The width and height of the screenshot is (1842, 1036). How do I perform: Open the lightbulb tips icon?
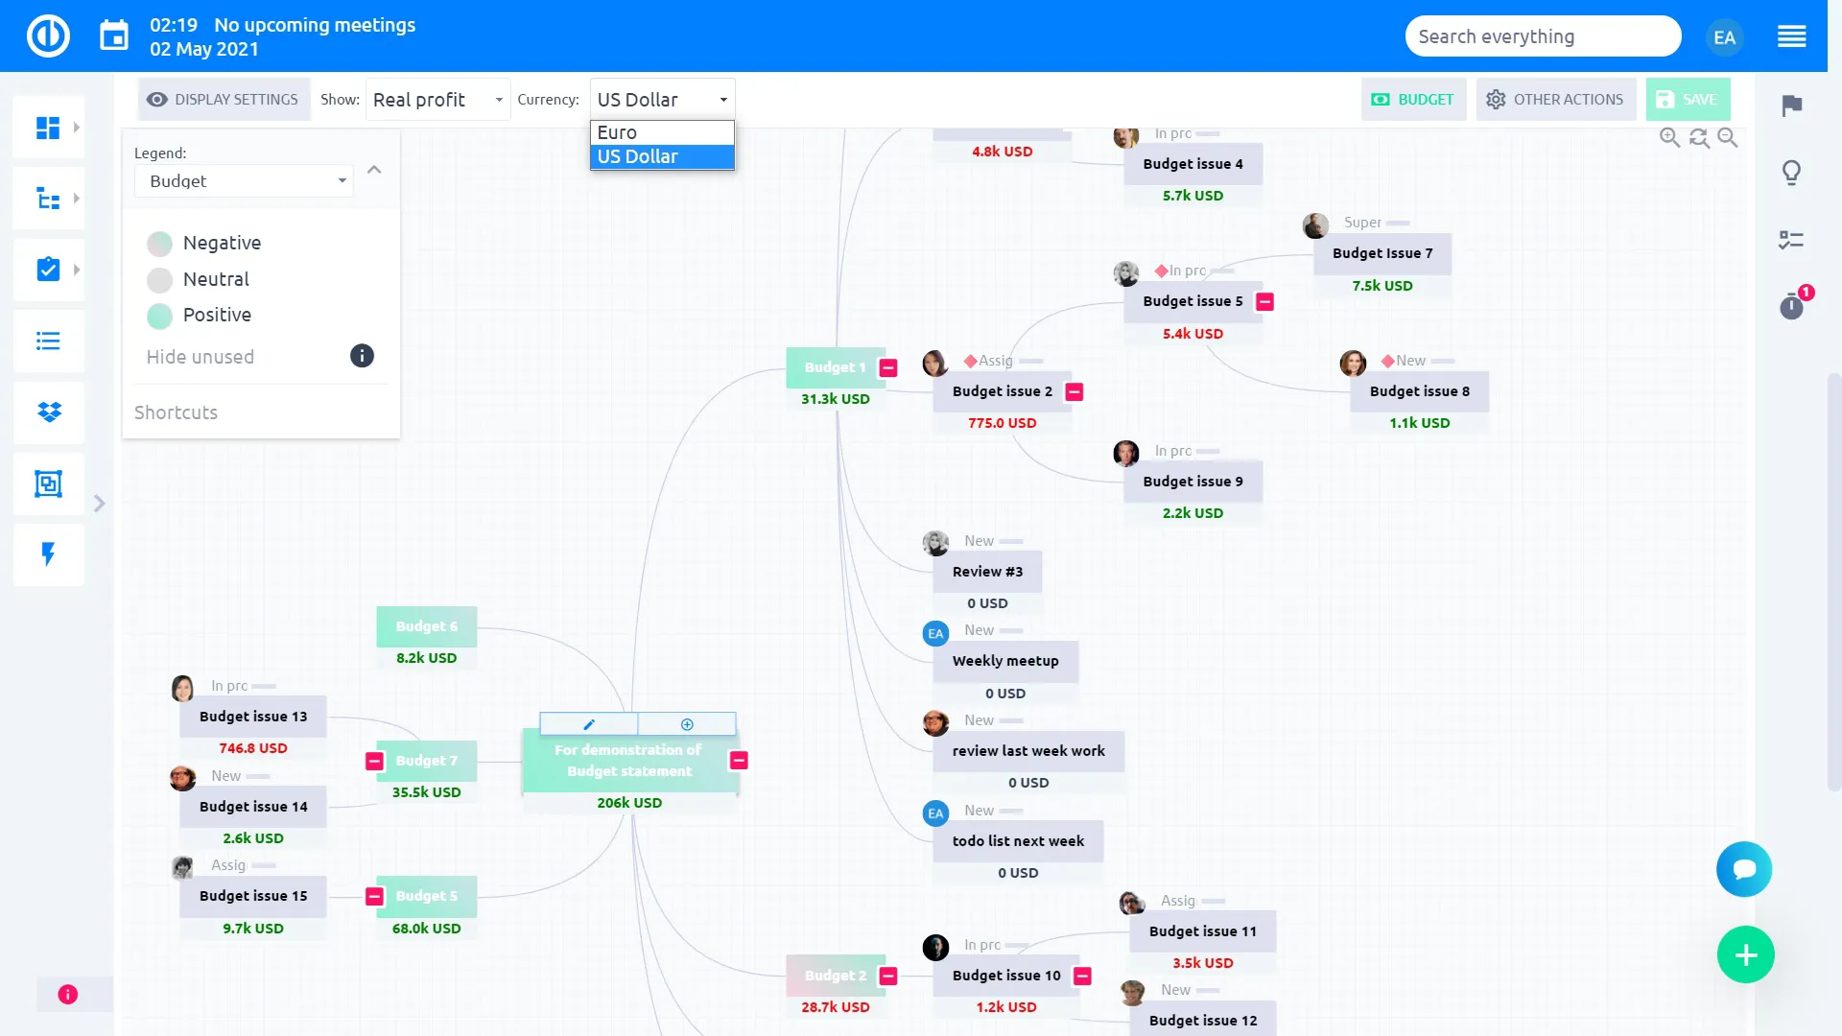pos(1791,173)
